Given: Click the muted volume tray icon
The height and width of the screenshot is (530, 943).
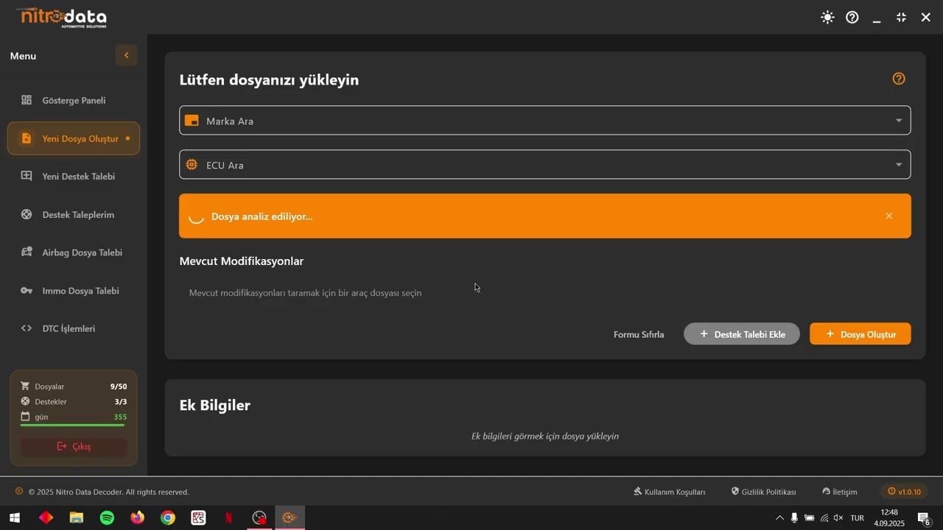Looking at the screenshot, I should pos(838,517).
